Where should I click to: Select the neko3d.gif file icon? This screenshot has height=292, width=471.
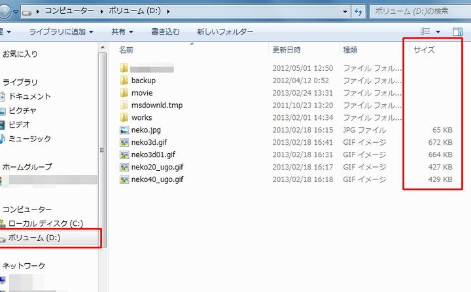124,143
